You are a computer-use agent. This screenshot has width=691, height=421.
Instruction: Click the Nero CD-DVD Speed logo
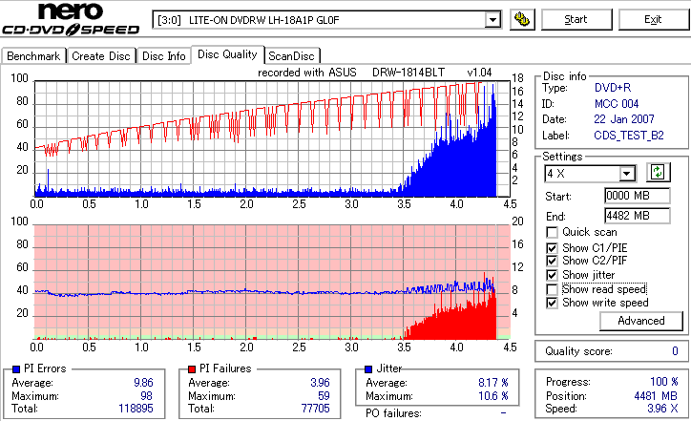(x=71, y=18)
